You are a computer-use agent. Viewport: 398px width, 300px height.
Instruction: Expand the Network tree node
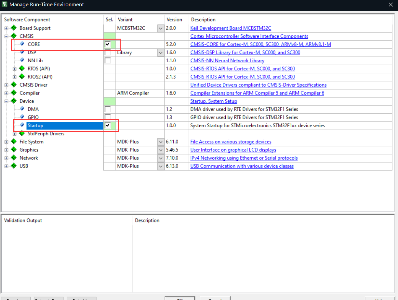[x=6, y=158]
